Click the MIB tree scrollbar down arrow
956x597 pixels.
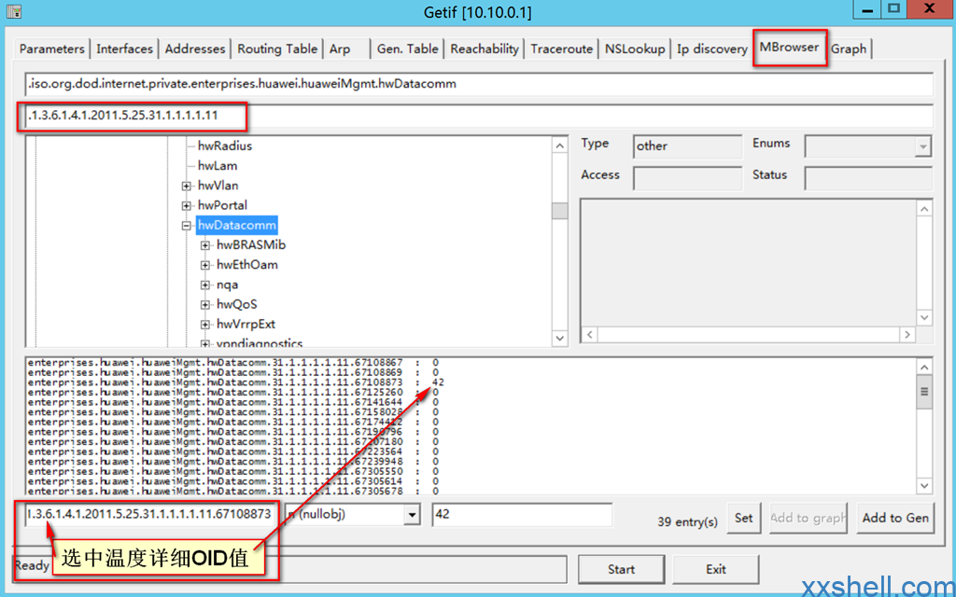coord(560,338)
